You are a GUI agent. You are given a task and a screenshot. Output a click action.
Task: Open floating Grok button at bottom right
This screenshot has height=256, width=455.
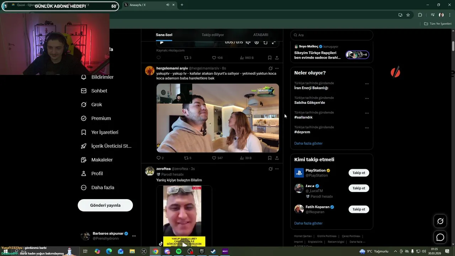(x=440, y=221)
